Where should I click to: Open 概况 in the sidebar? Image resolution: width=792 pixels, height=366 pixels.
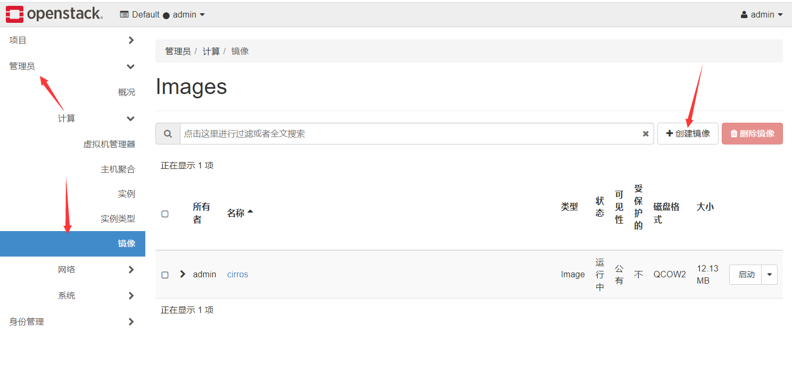127,92
